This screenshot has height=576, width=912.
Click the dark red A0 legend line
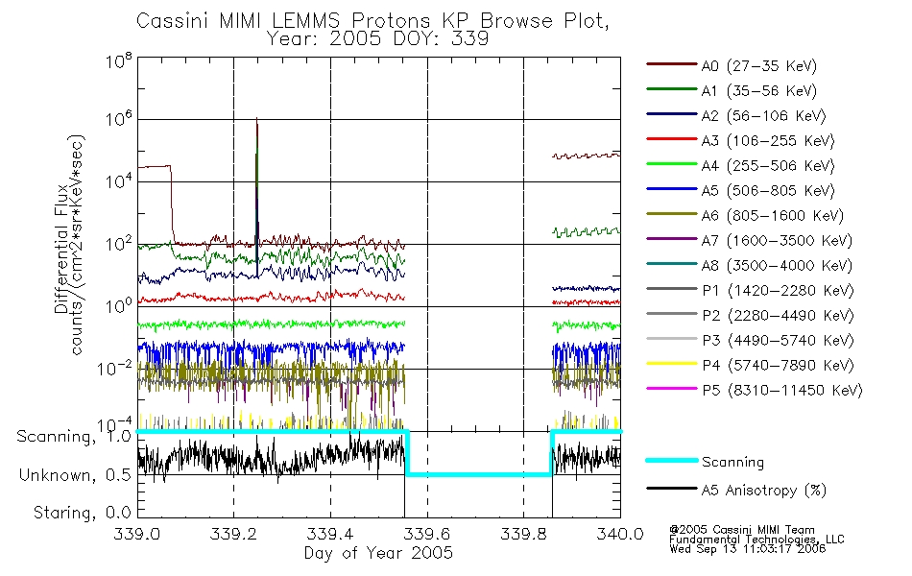pyautogui.click(x=672, y=64)
